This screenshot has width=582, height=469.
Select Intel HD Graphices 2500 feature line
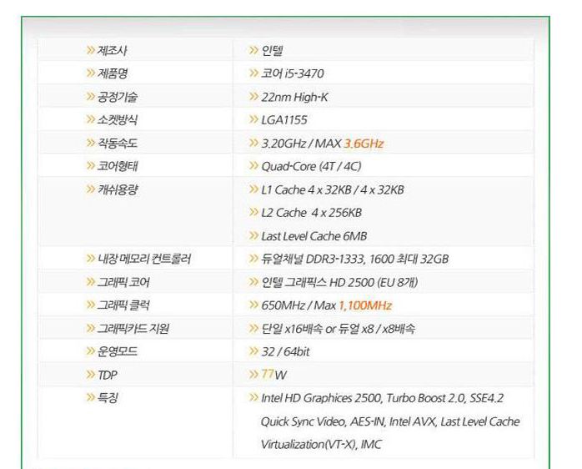click(x=383, y=398)
